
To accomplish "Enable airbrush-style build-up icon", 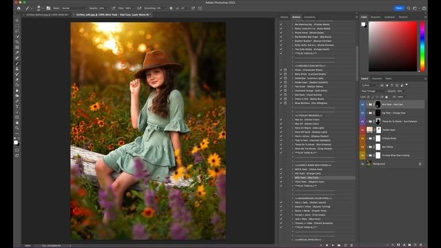I will click(x=140, y=8).
